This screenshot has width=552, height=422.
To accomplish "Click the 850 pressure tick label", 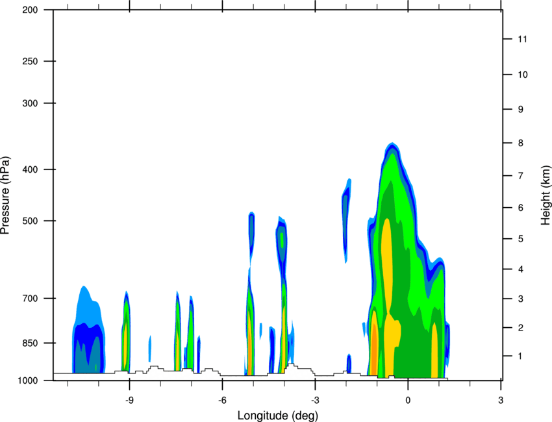I will point(30,343).
